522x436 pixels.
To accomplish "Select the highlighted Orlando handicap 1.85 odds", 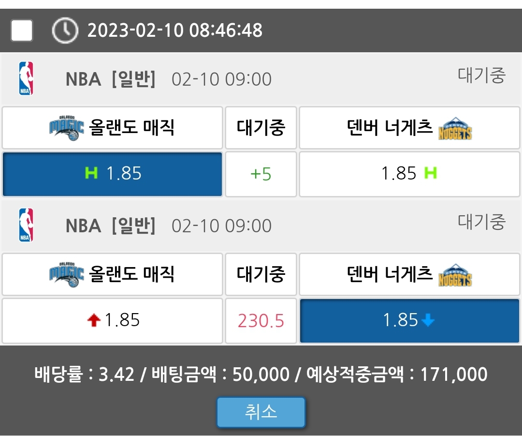I will click(x=113, y=174).
